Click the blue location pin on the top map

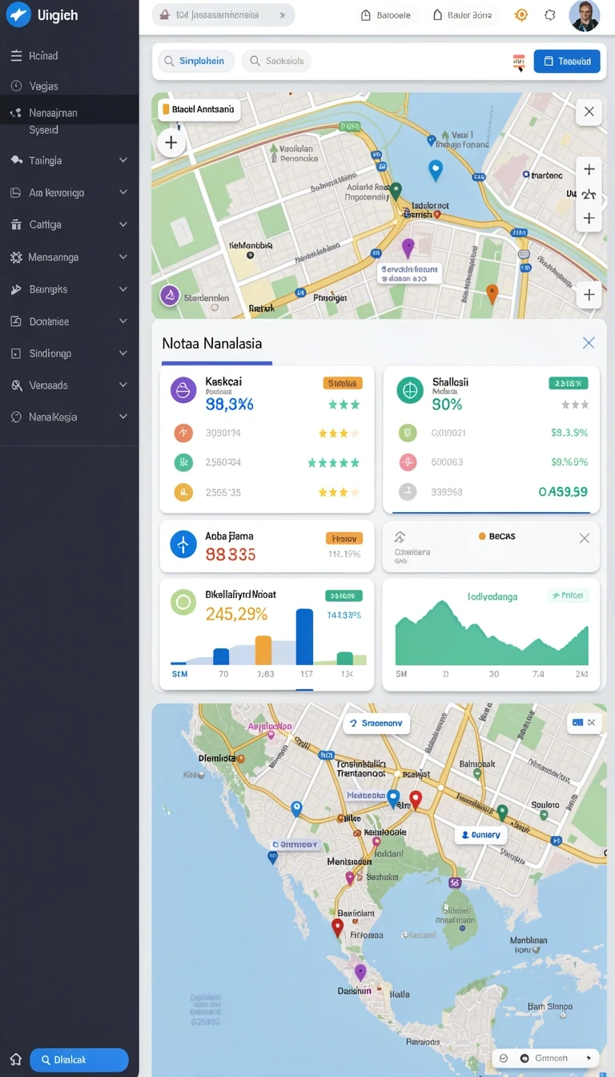click(436, 170)
